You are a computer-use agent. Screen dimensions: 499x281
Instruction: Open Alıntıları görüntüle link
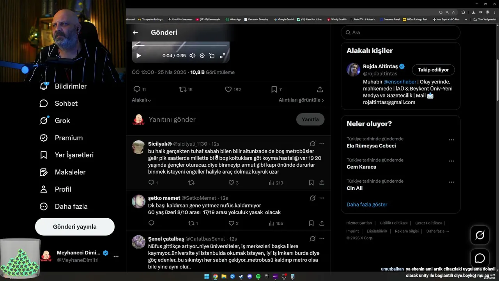click(x=301, y=100)
